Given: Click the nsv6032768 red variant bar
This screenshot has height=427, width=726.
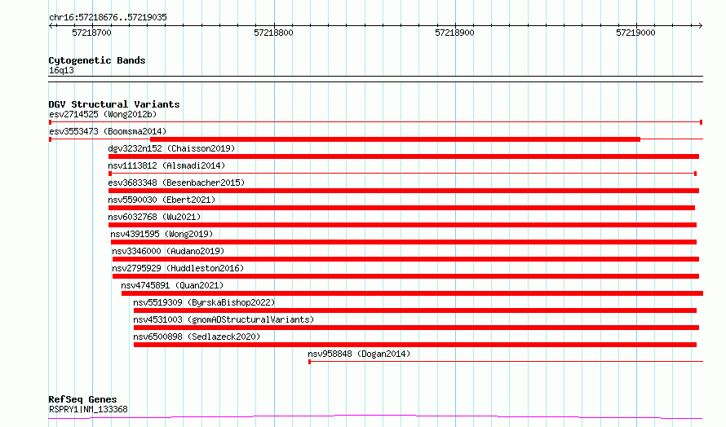Looking at the screenshot, I should point(402,225).
